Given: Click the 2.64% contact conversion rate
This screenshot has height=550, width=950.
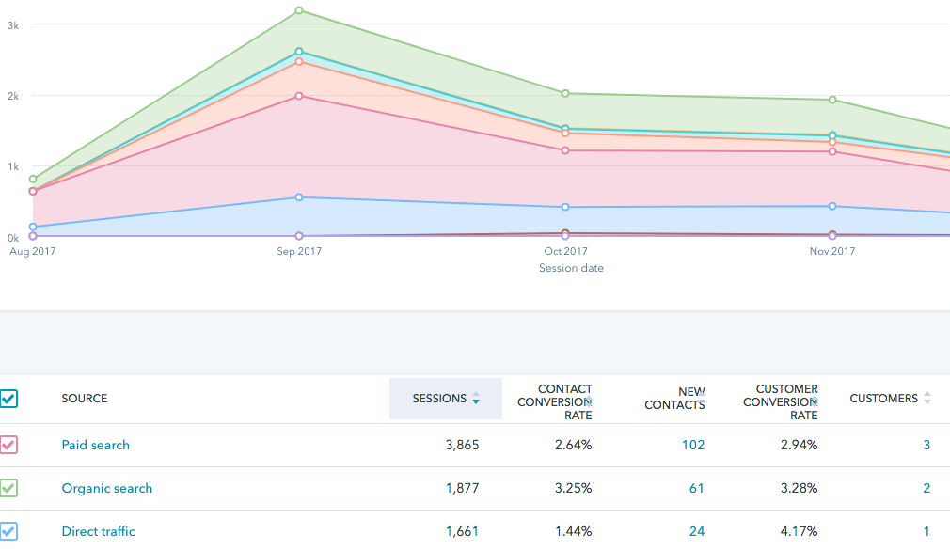Looking at the screenshot, I should tap(573, 445).
